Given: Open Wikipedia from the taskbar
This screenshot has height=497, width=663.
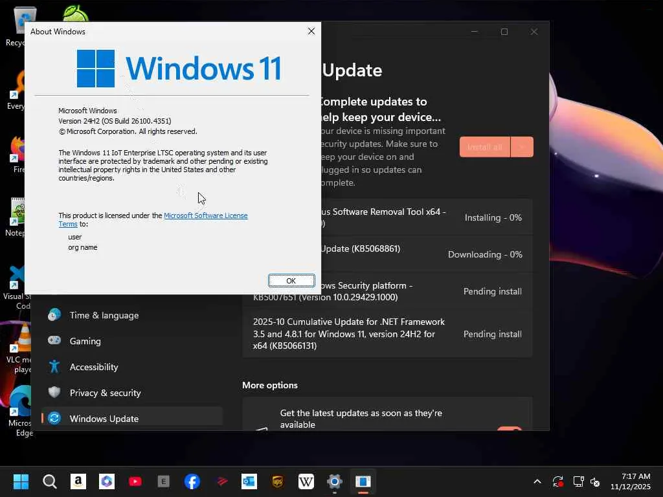Looking at the screenshot, I should [x=306, y=481].
